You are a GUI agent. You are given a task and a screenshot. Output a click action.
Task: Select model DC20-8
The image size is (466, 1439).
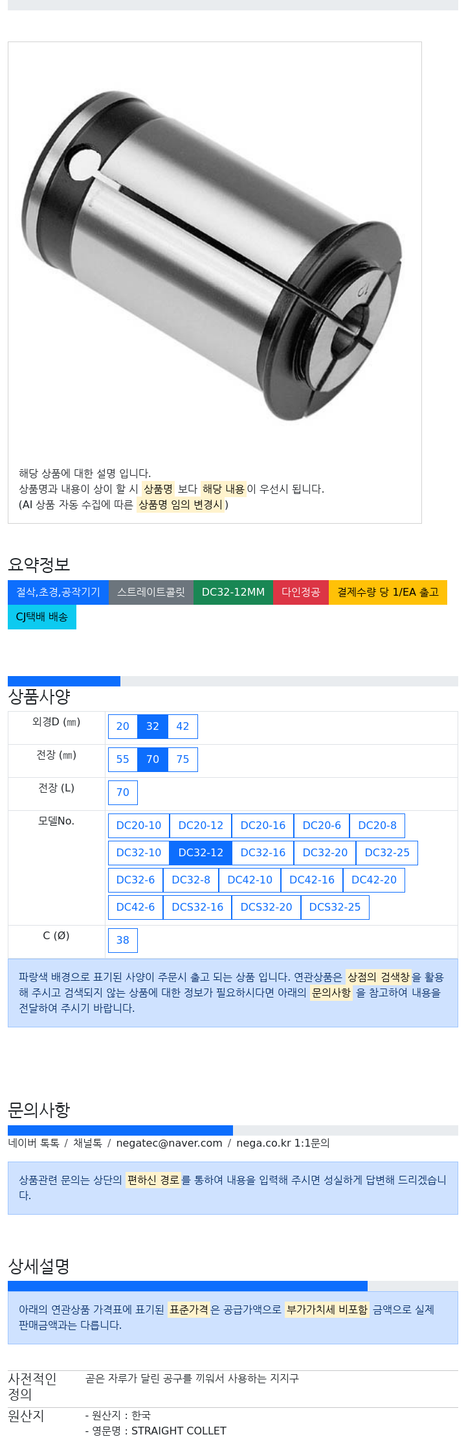pos(377,825)
